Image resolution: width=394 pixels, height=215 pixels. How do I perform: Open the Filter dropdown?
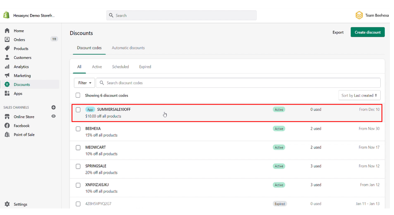85,83
